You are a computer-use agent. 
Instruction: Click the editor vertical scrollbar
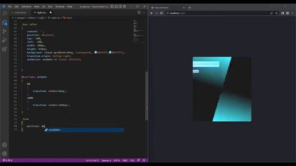(x=147, y=96)
